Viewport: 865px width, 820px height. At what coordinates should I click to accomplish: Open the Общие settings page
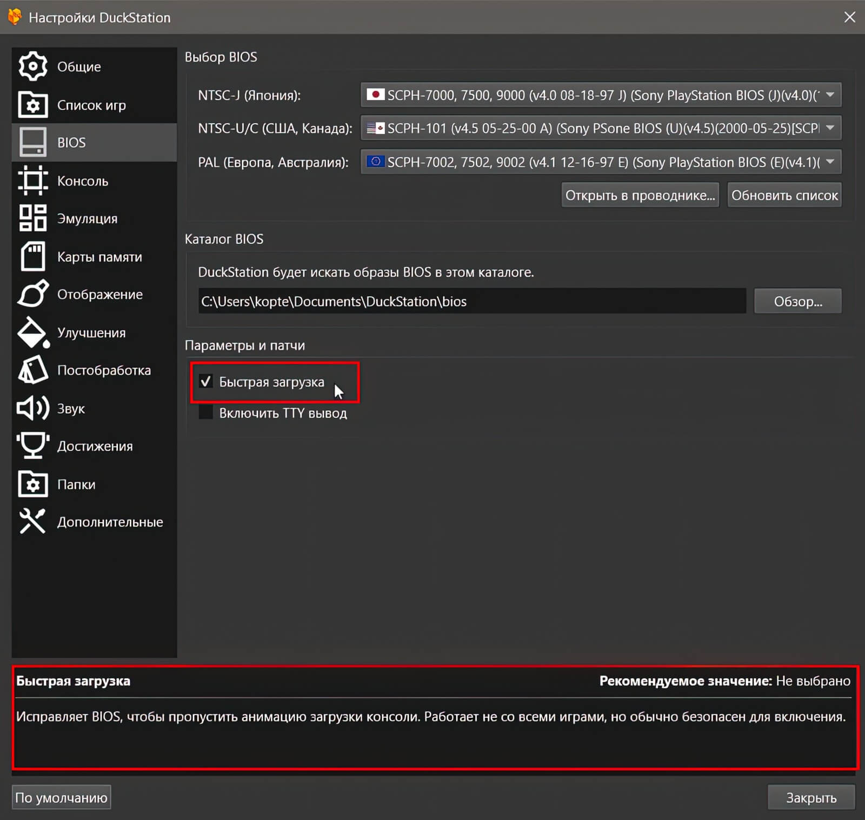pos(94,66)
